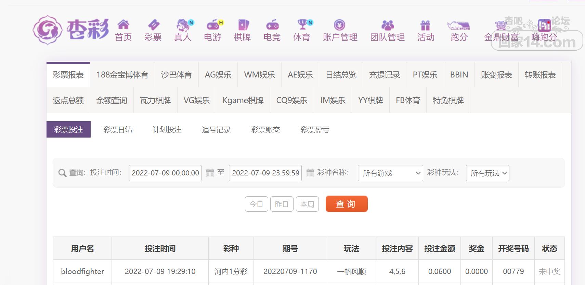Open the 团队管理 group icon
Viewport: 585px width, 285px height.
click(x=388, y=25)
